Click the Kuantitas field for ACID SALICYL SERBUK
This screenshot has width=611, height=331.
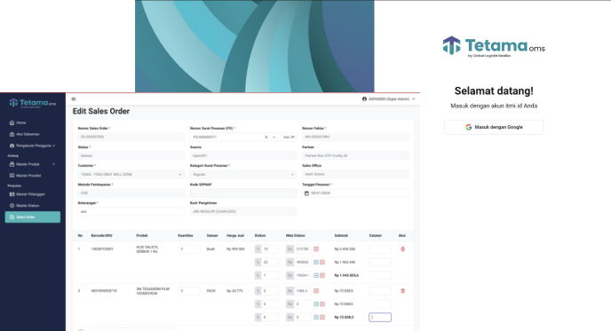click(189, 248)
